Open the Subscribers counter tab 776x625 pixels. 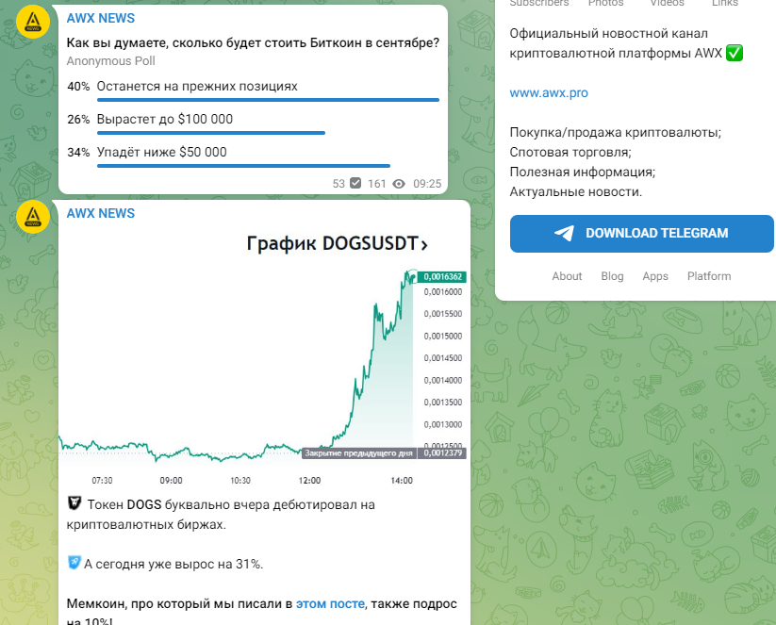pyautogui.click(x=539, y=3)
